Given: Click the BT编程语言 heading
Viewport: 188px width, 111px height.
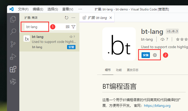Looking at the screenshot, I should [x=119, y=86].
